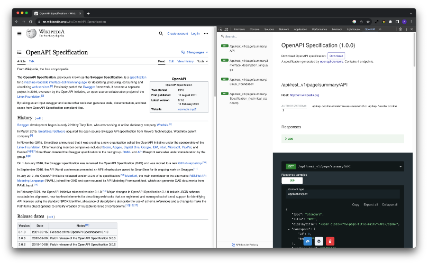Image resolution: width=428 pixels, height=264 pixels.
Task: Select the Linux_Foundation summary endpoint
Action: coord(244,82)
